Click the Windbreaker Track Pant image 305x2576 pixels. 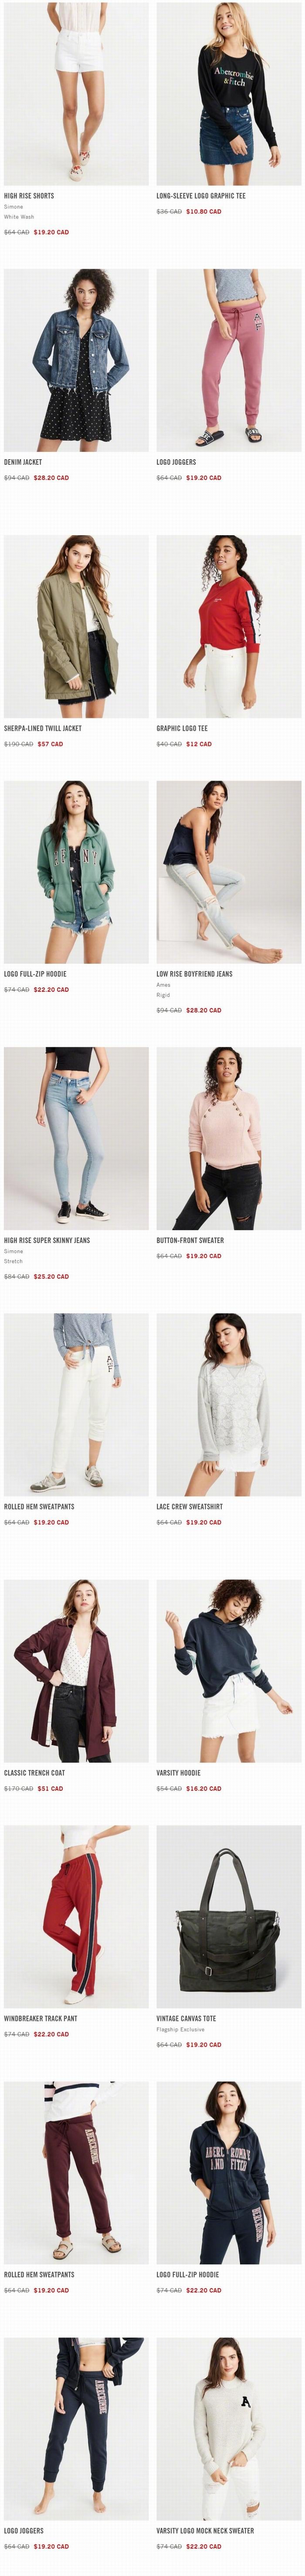pos(76,1916)
